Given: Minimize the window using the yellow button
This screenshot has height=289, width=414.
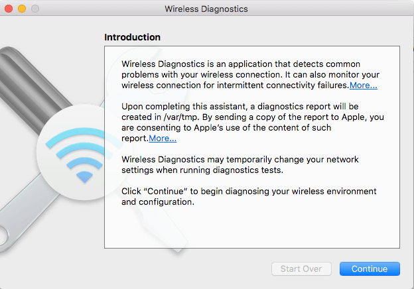Looking at the screenshot, I should click(x=22, y=9).
